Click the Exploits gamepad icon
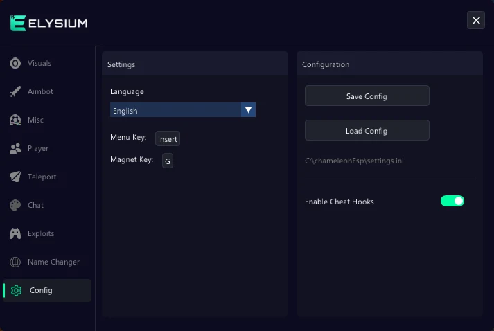 click(x=15, y=233)
